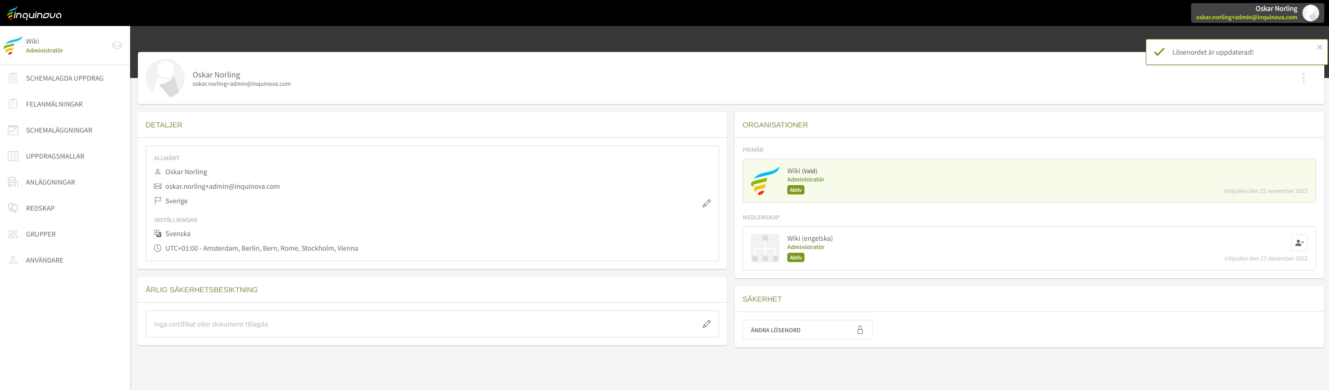Image resolution: width=1329 pixels, height=390 pixels.
Task: Navigate to Uppdragsmallar
Action: click(55, 157)
